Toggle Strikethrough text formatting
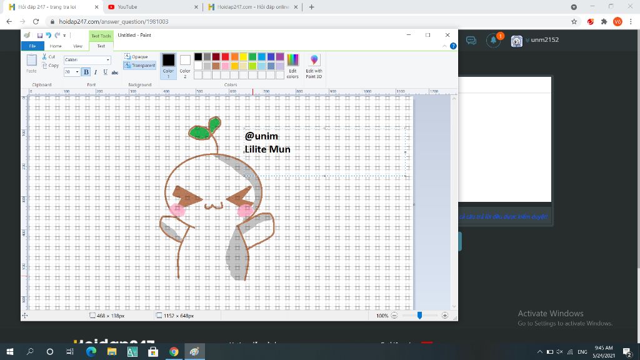640x360 pixels. click(x=115, y=72)
